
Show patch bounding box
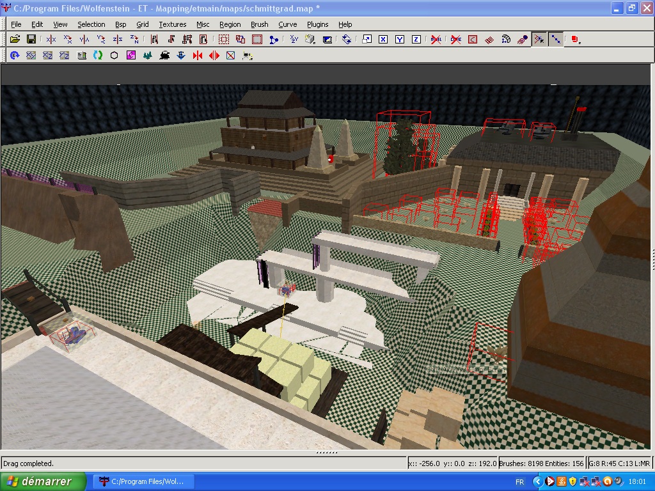point(473,39)
